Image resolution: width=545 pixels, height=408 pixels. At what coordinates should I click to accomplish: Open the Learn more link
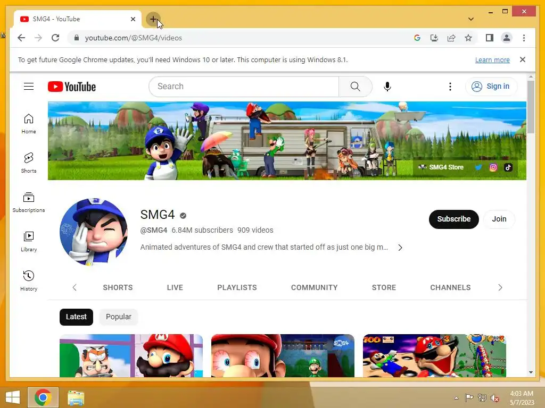(x=492, y=59)
